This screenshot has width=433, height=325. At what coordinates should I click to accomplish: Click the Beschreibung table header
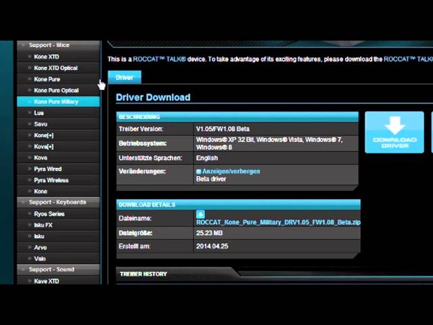[x=237, y=117]
